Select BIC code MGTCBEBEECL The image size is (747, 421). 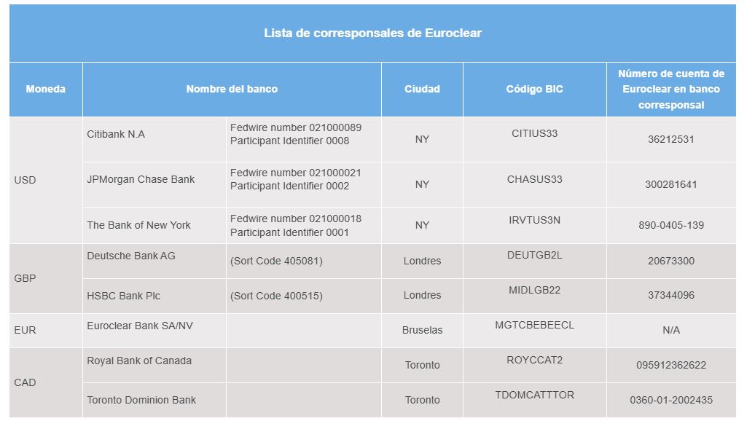[534, 325]
